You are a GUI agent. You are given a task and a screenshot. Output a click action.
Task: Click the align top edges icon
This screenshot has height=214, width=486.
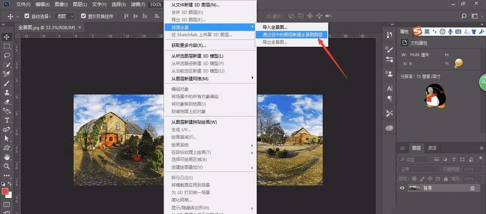click(126, 16)
